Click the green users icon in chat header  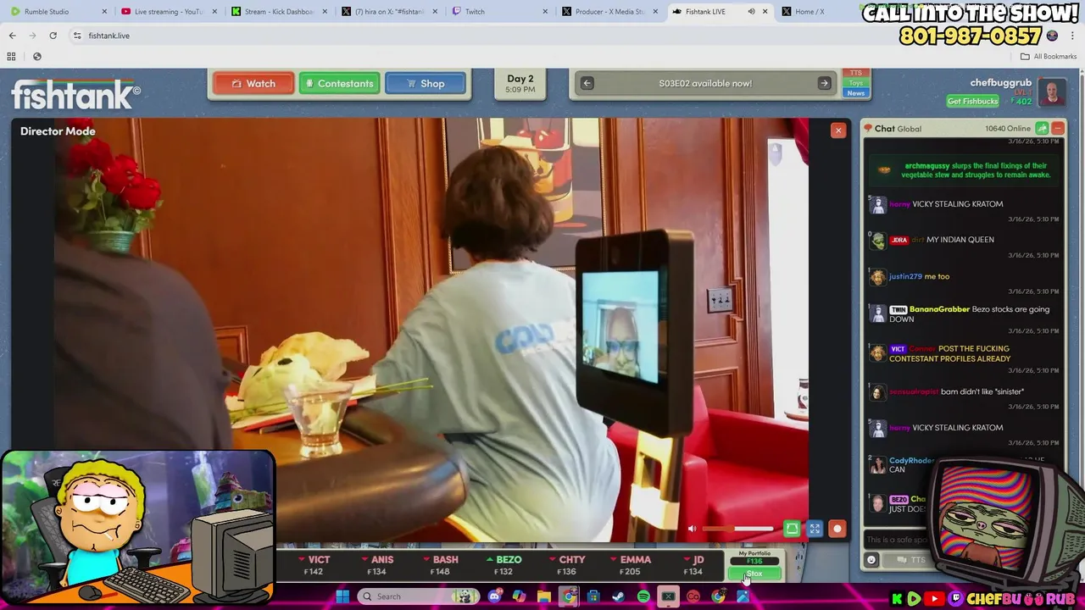coord(1042,128)
